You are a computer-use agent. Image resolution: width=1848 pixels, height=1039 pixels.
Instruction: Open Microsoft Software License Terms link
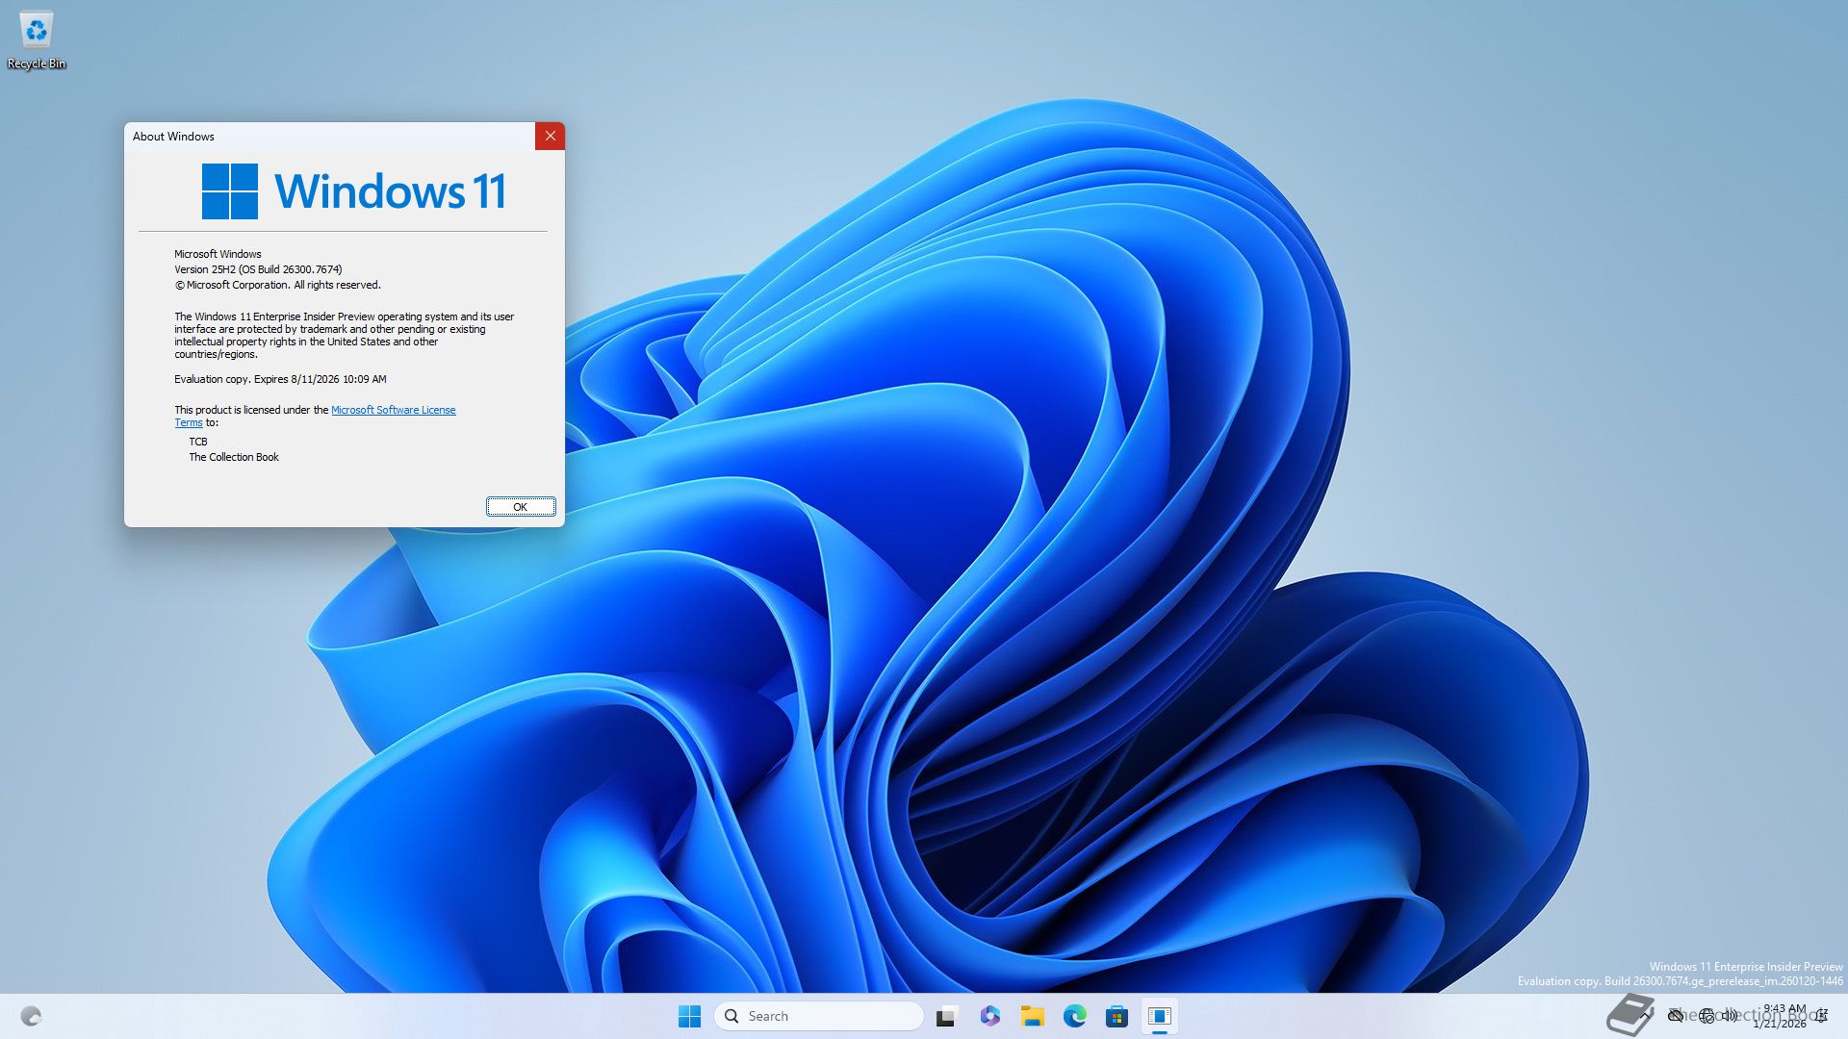click(x=393, y=410)
